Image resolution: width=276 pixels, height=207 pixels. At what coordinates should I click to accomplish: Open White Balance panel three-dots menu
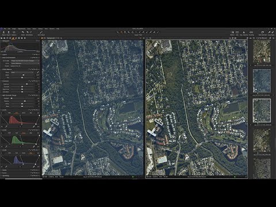click(39, 70)
